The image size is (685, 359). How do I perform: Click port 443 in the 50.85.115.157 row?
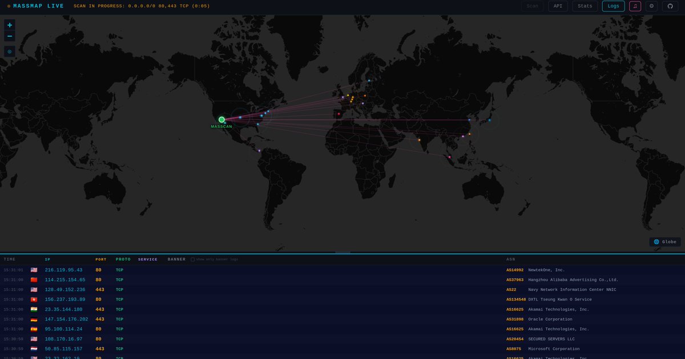tap(99, 349)
